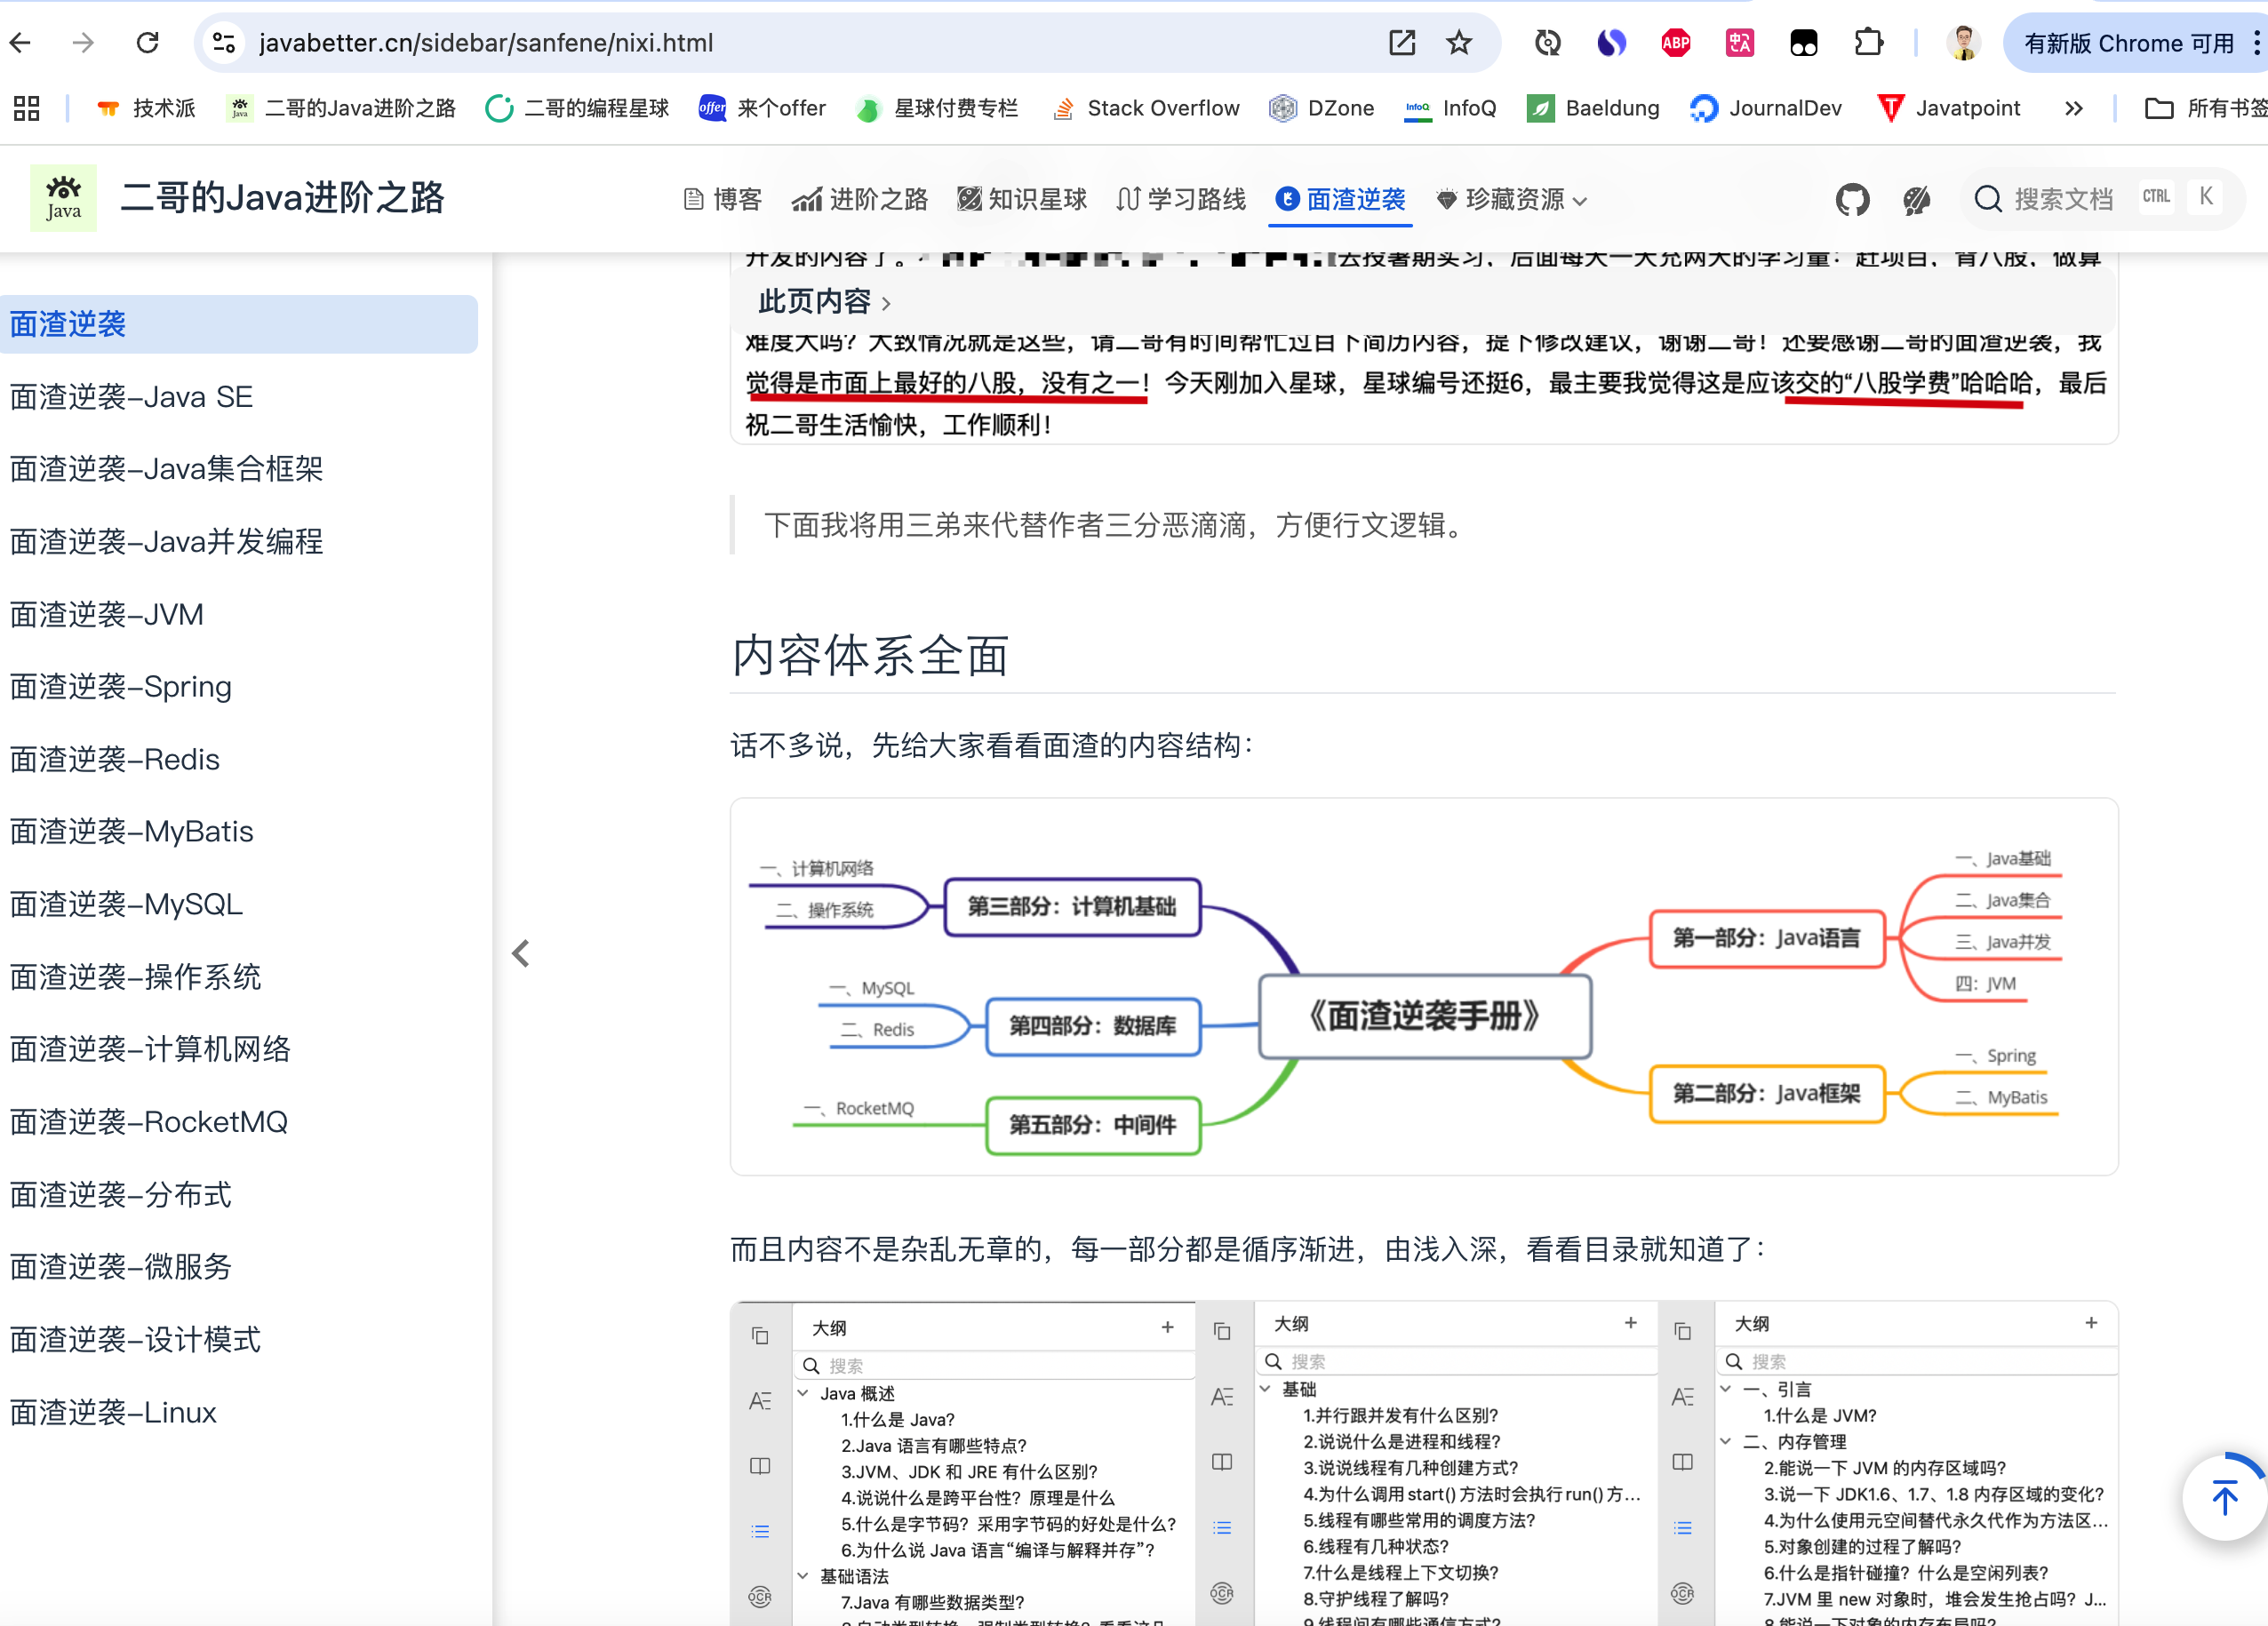Viewport: 2268px width, 1626px height.
Task: Click site settings tune icon in address bar
Action: [x=222, y=43]
